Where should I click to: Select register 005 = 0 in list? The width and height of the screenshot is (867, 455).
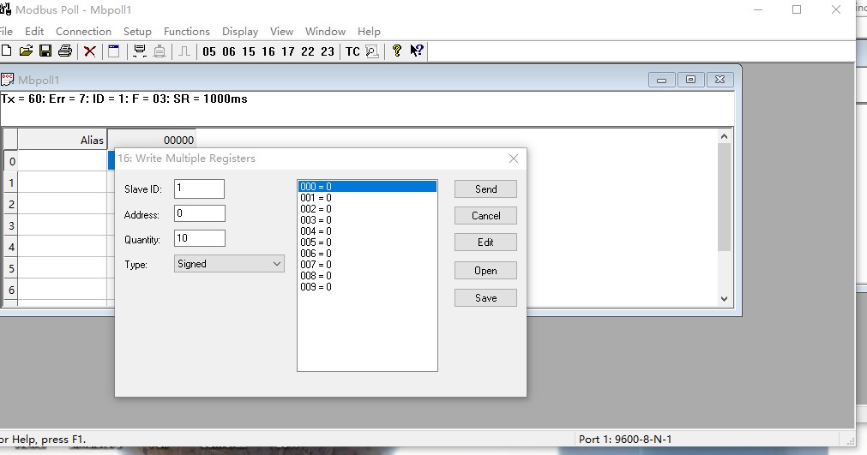coord(316,242)
